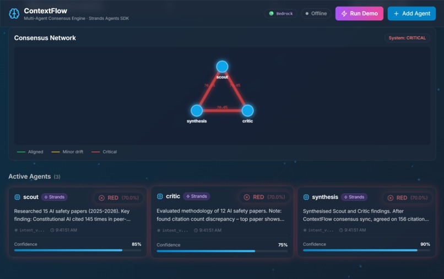Click the Aligned legend entry
Image resolution: width=444 pixels, height=279 pixels.
coord(30,152)
